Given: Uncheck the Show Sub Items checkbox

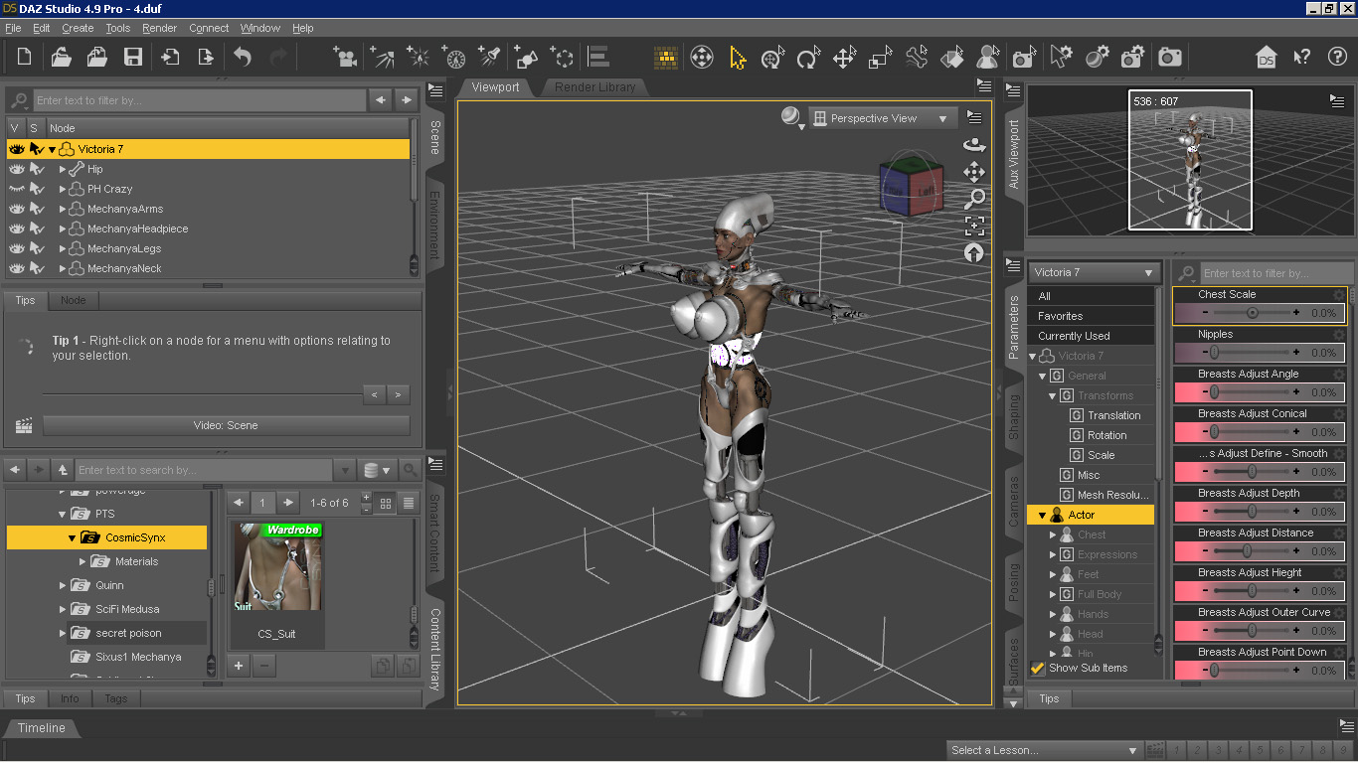Looking at the screenshot, I should (x=1038, y=669).
